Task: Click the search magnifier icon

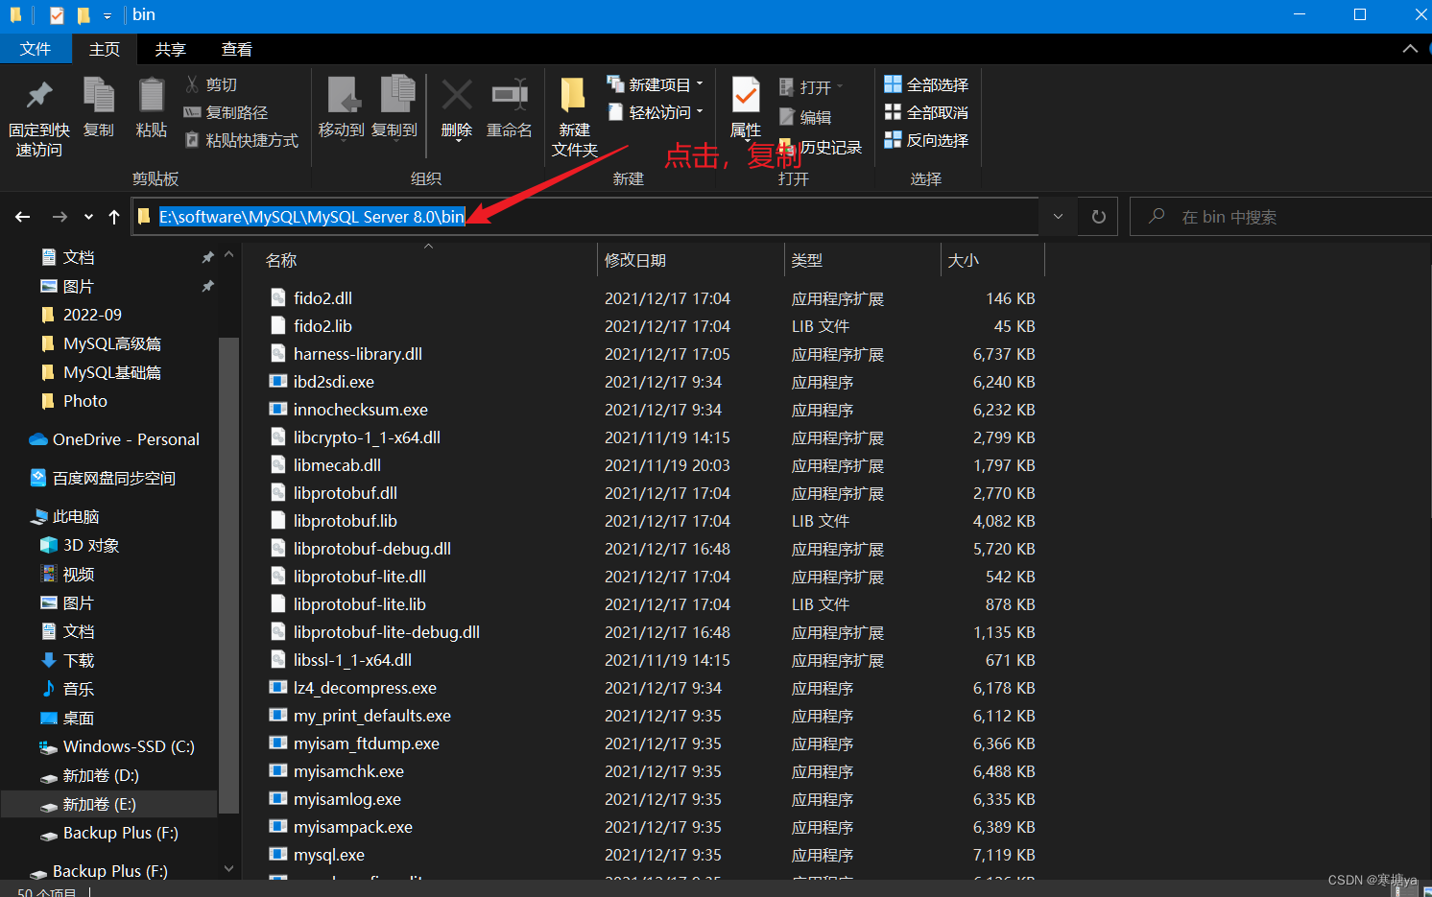Action: tap(1157, 216)
